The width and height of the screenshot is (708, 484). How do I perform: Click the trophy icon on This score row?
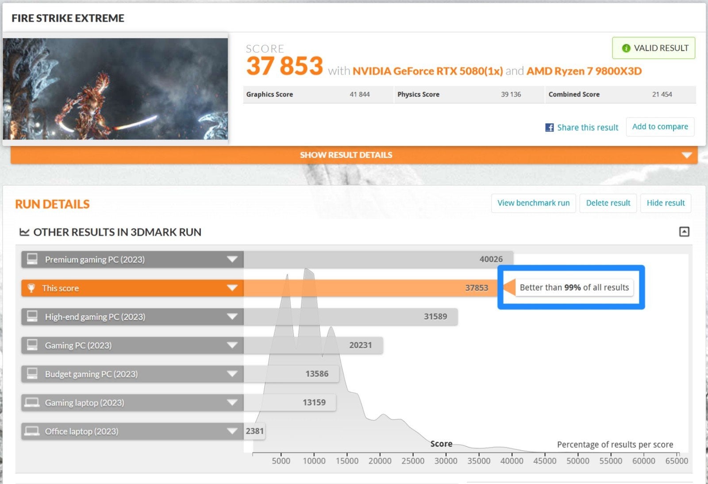tap(31, 288)
